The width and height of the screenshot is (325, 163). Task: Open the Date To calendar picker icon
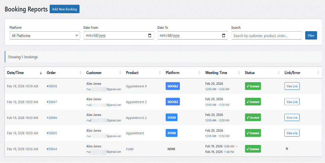(x=224, y=35)
